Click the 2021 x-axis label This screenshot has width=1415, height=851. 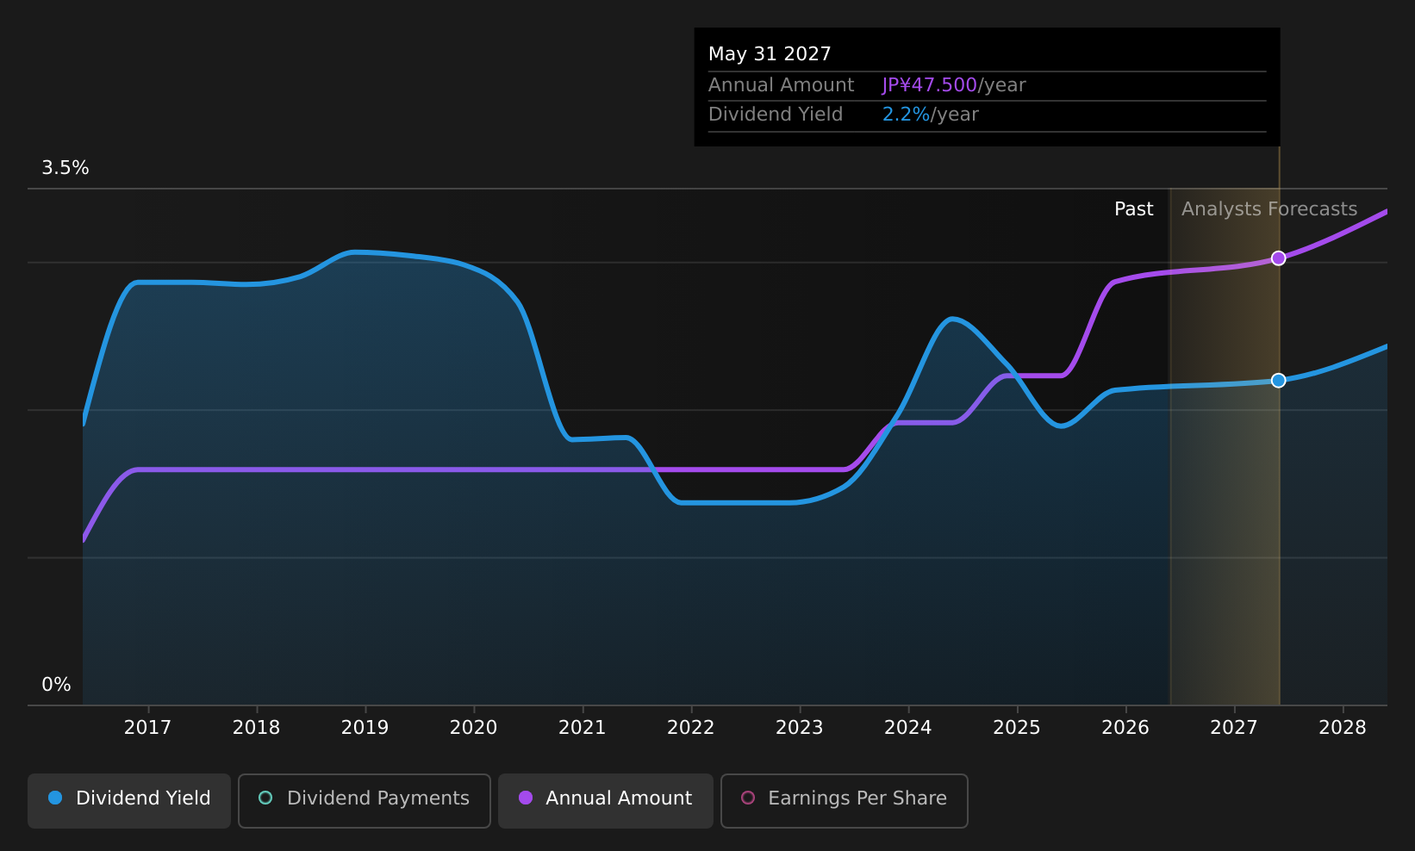click(582, 728)
